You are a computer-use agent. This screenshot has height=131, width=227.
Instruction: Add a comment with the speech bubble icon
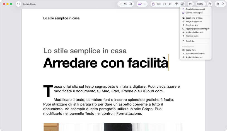[x=191, y=4]
